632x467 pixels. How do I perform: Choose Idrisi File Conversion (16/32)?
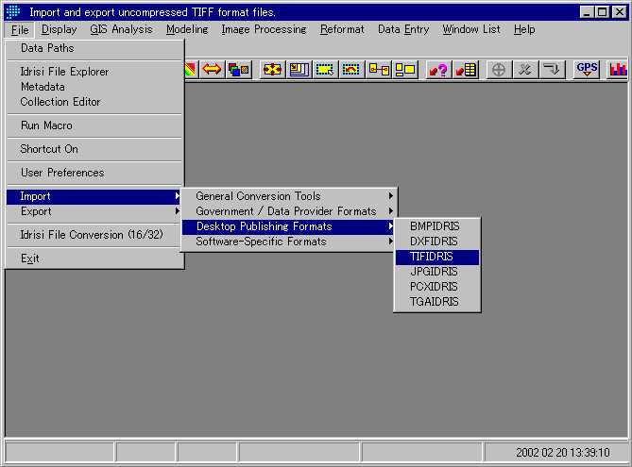[x=95, y=235]
